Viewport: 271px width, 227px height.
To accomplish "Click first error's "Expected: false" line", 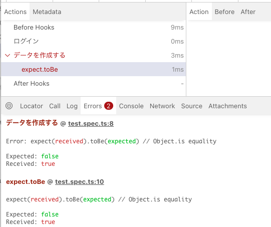I will (33, 156).
